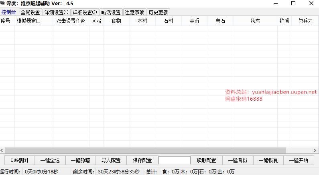This screenshot has height=175, width=319.
Task: Sort by the 宝石 column header
Action: point(221,21)
